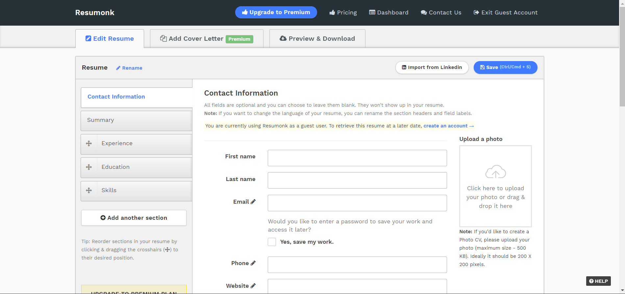
Task: Edit the Phone label pencil icon
Action: (253, 263)
